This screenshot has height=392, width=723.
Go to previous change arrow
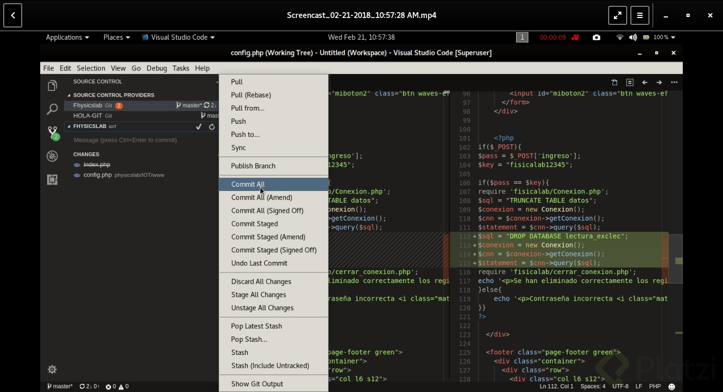(x=645, y=82)
